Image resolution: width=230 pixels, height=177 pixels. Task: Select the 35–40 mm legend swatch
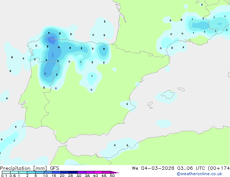point(90,172)
